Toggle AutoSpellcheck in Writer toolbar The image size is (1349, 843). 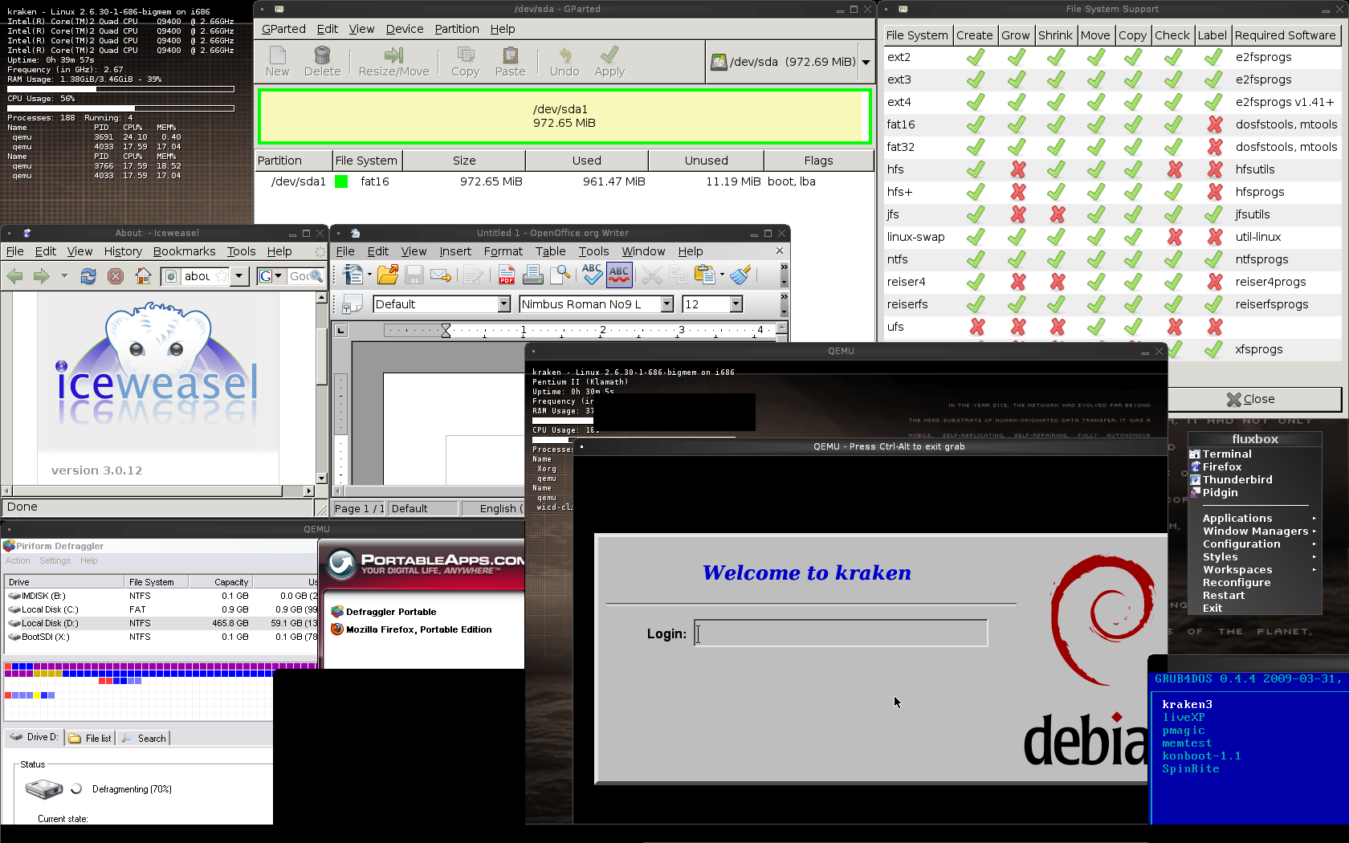(x=619, y=275)
